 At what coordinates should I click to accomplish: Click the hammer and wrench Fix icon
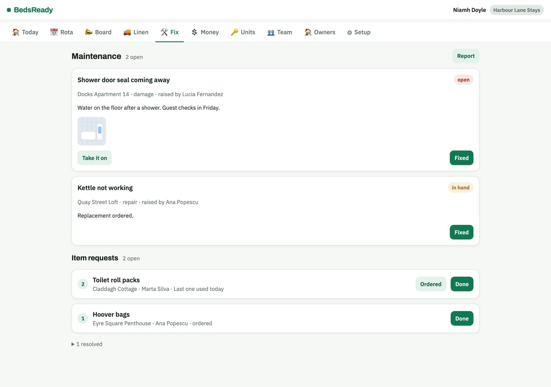(164, 32)
